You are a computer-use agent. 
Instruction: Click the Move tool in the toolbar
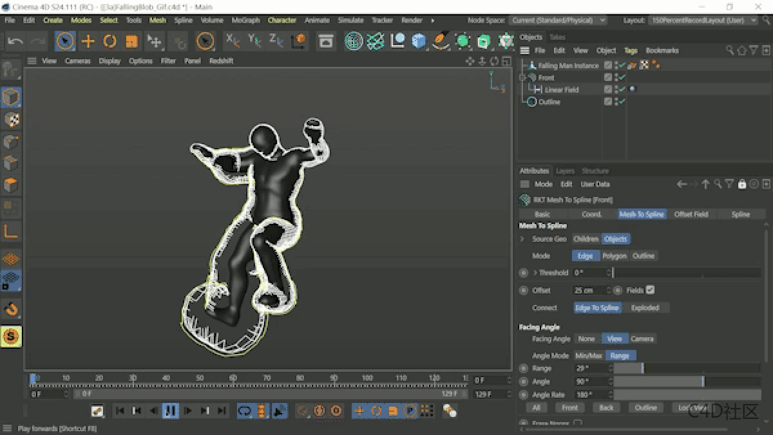(88, 42)
